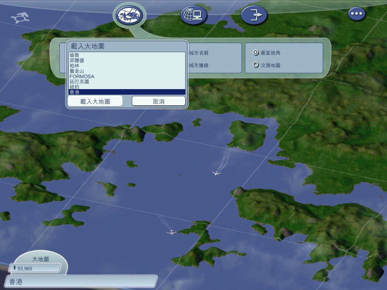Click the 城市邊緣 city borders option
This screenshot has width=387, height=290.
198,65
